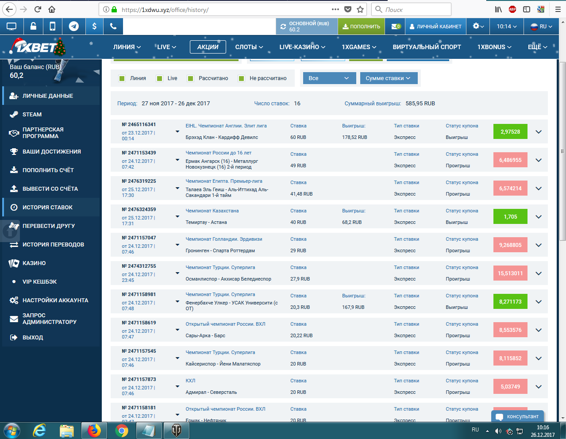
Task: Click the Telegram icon in the top bar
Action: pyautogui.click(x=74, y=27)
